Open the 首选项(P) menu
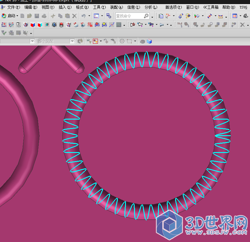 click(x=173, y=7)
